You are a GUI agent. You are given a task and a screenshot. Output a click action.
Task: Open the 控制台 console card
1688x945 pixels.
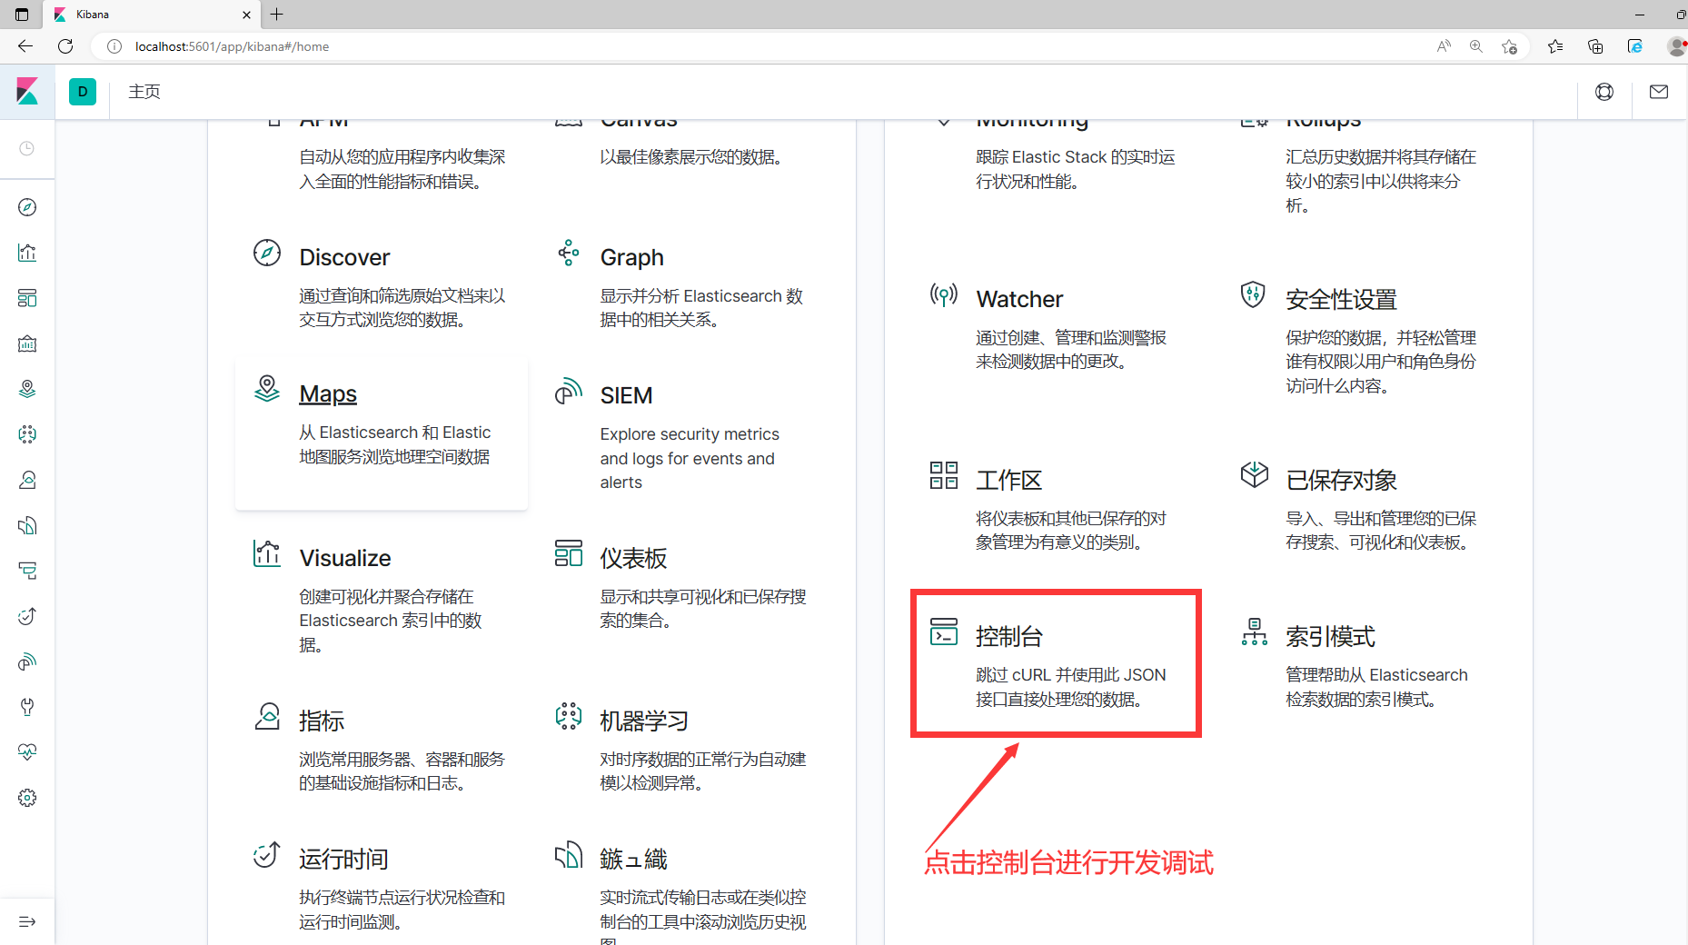tap(1056, 663)
